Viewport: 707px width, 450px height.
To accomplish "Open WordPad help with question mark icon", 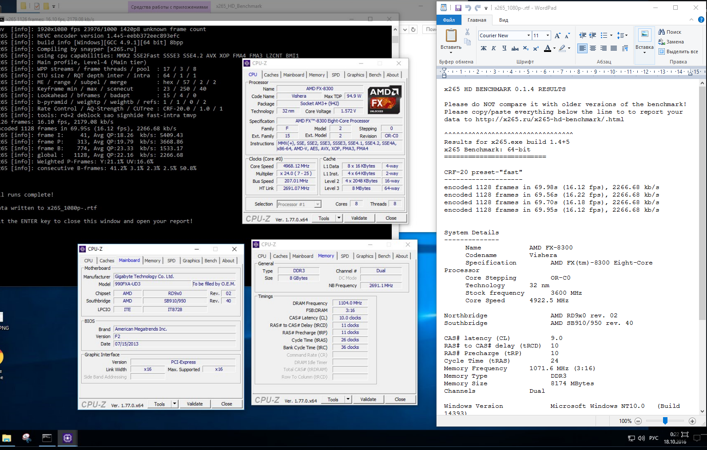I will [x=701, y=20].
